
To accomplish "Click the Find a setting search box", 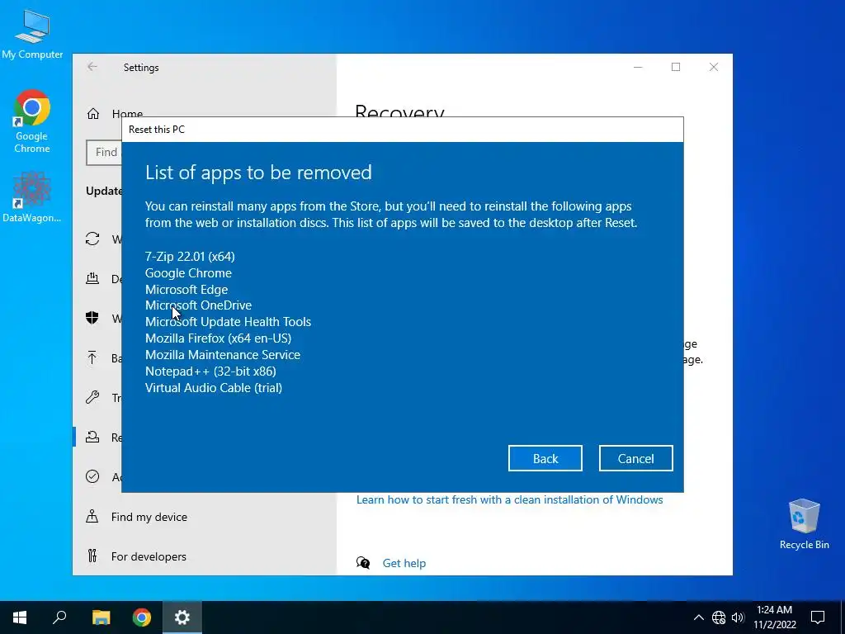I will (x=103, y=152).
